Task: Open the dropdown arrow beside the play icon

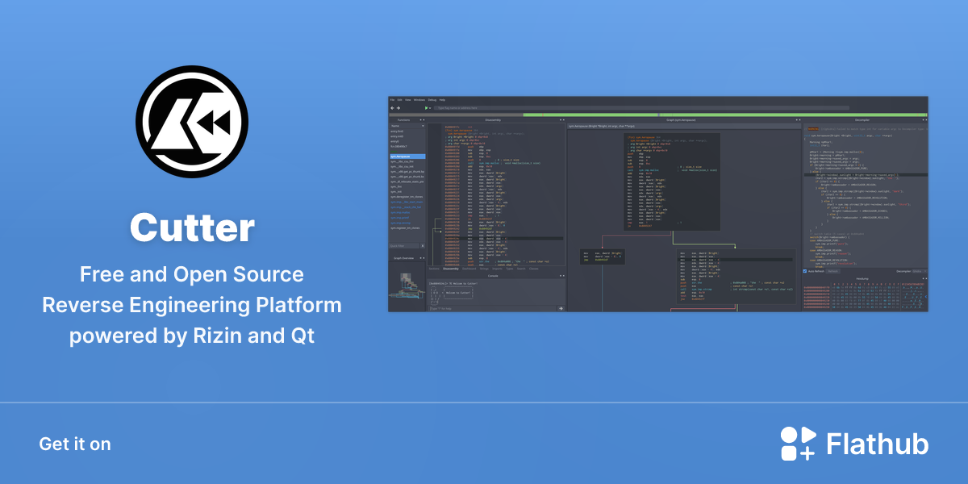Action: [x=431, y=107]
